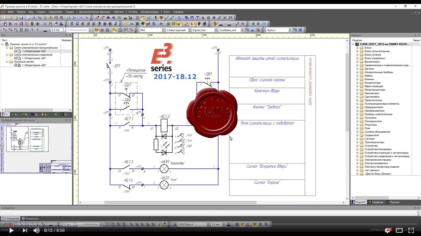Viewport: 421px width, 236px height.
Task: Click the green device icon
Action: pyautogui.click(x=32, y=24)
